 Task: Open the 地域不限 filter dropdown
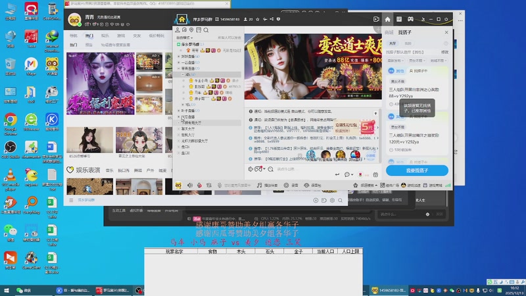(x=438, y=61)
